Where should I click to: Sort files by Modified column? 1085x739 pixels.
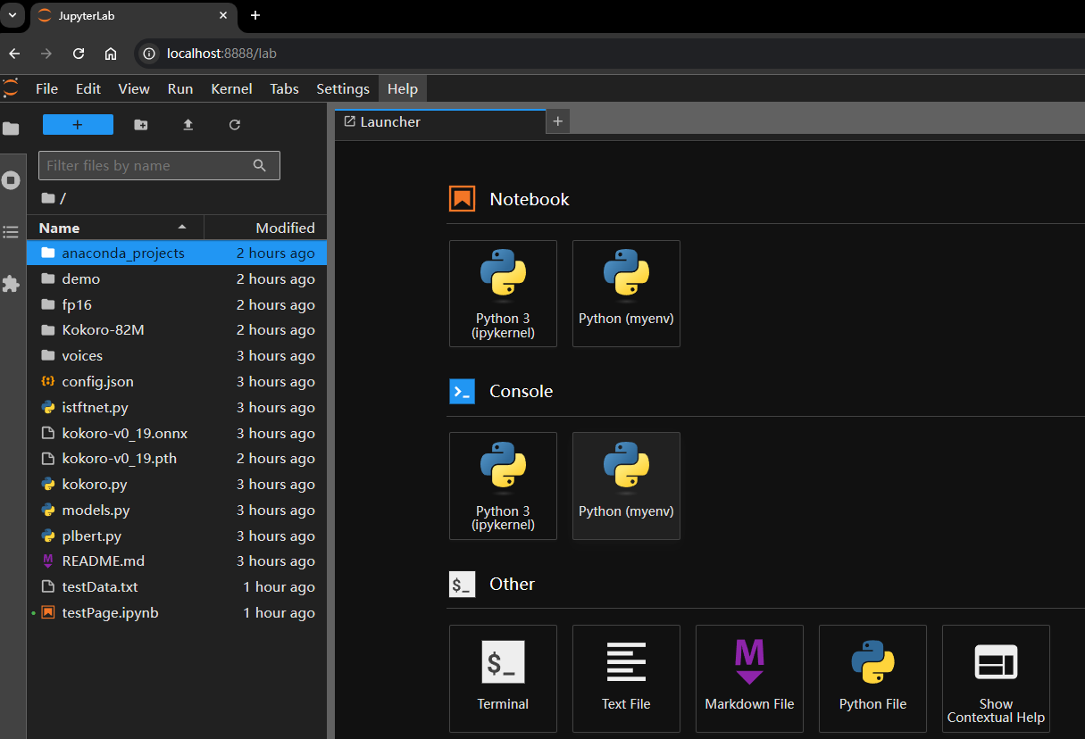tap(284, 228)
